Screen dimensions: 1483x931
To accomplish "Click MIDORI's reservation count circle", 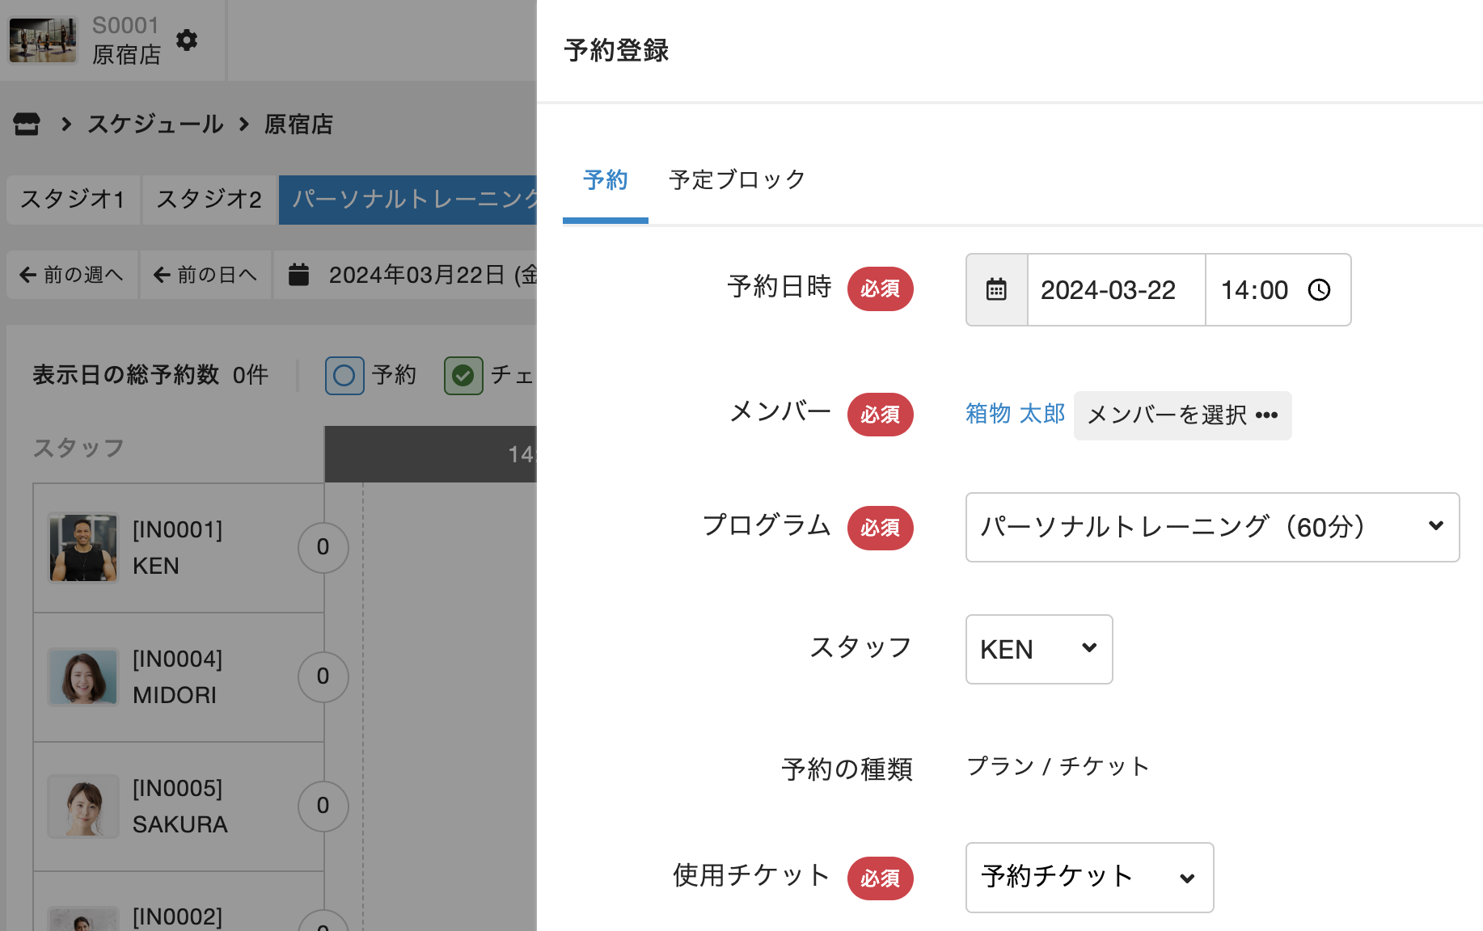I will point(323,676).
